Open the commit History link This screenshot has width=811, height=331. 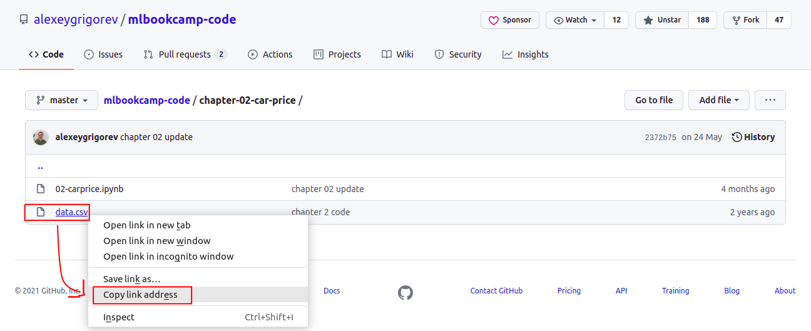753,137
